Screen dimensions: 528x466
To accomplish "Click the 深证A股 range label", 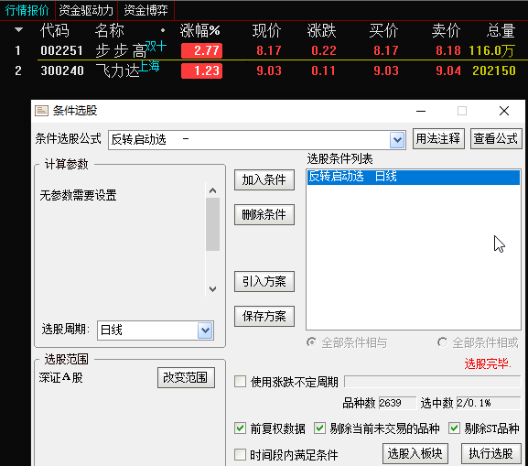I will [x=61, y=377].
